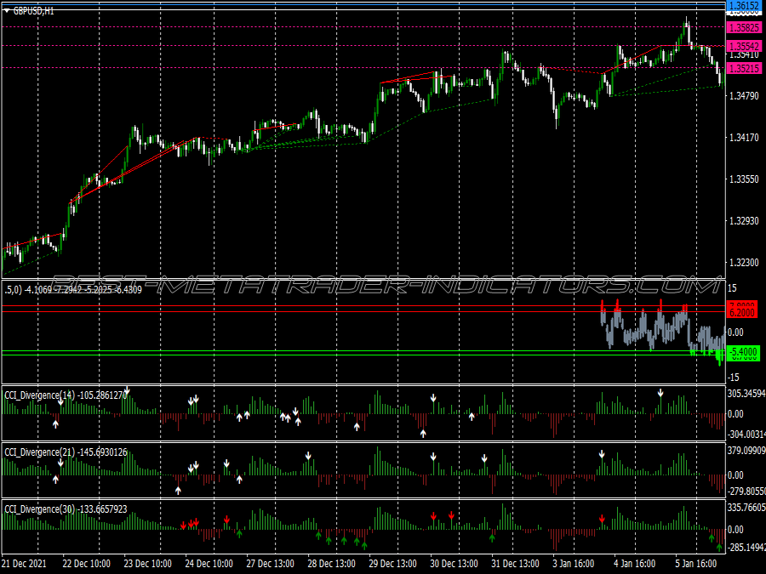Viewport: 766px width, 574px height.
Task: Click the 31 Dec 13:00 time label
Action: (515, 564)
